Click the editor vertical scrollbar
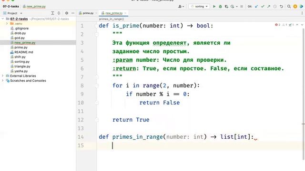 tap(303, 94)
